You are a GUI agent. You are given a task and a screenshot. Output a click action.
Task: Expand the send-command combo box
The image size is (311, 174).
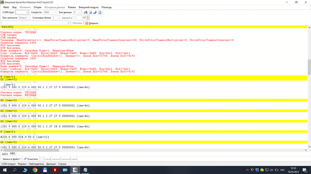(69, 23)
